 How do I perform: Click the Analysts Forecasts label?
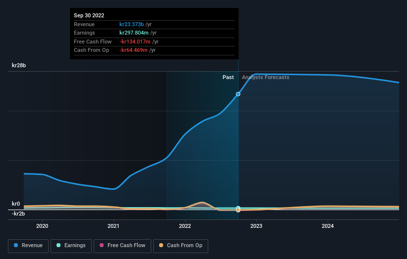click(x=266, y=77)
